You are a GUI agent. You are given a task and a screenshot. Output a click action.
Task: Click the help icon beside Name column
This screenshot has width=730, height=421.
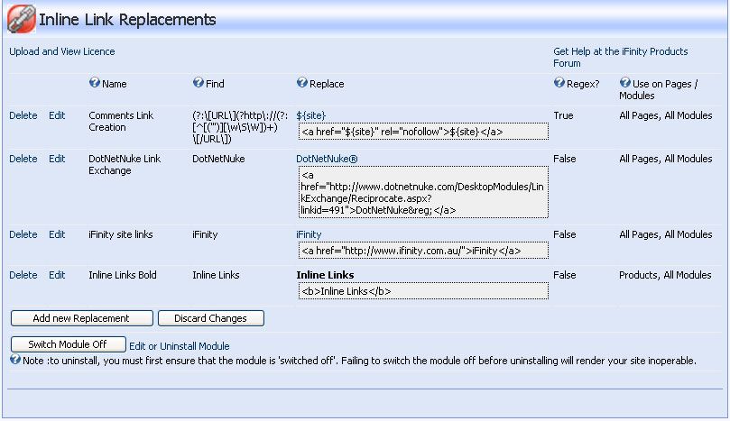click(x=94, y=84)
